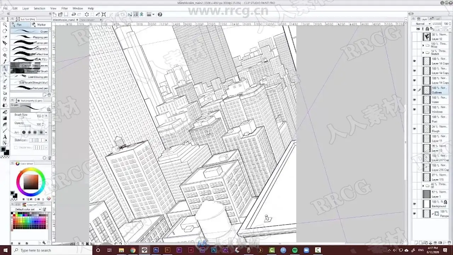Create a copy of the current sub tool
The width and height of the screenshot is (453, 255).
pos(45,95)
